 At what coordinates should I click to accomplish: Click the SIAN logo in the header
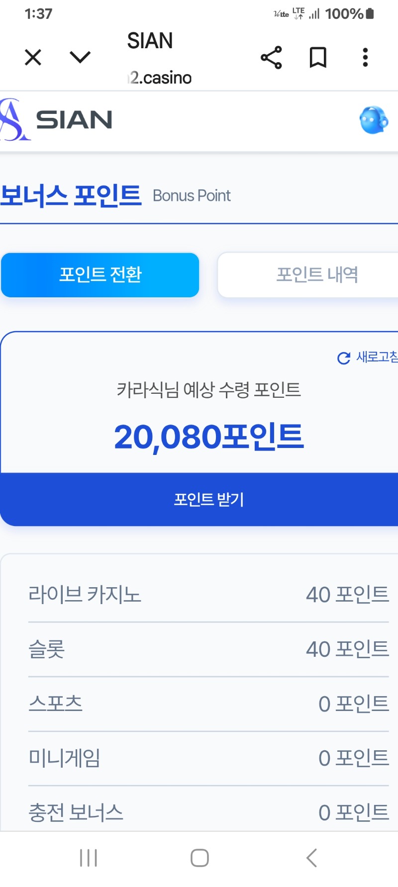click(57, 120)
